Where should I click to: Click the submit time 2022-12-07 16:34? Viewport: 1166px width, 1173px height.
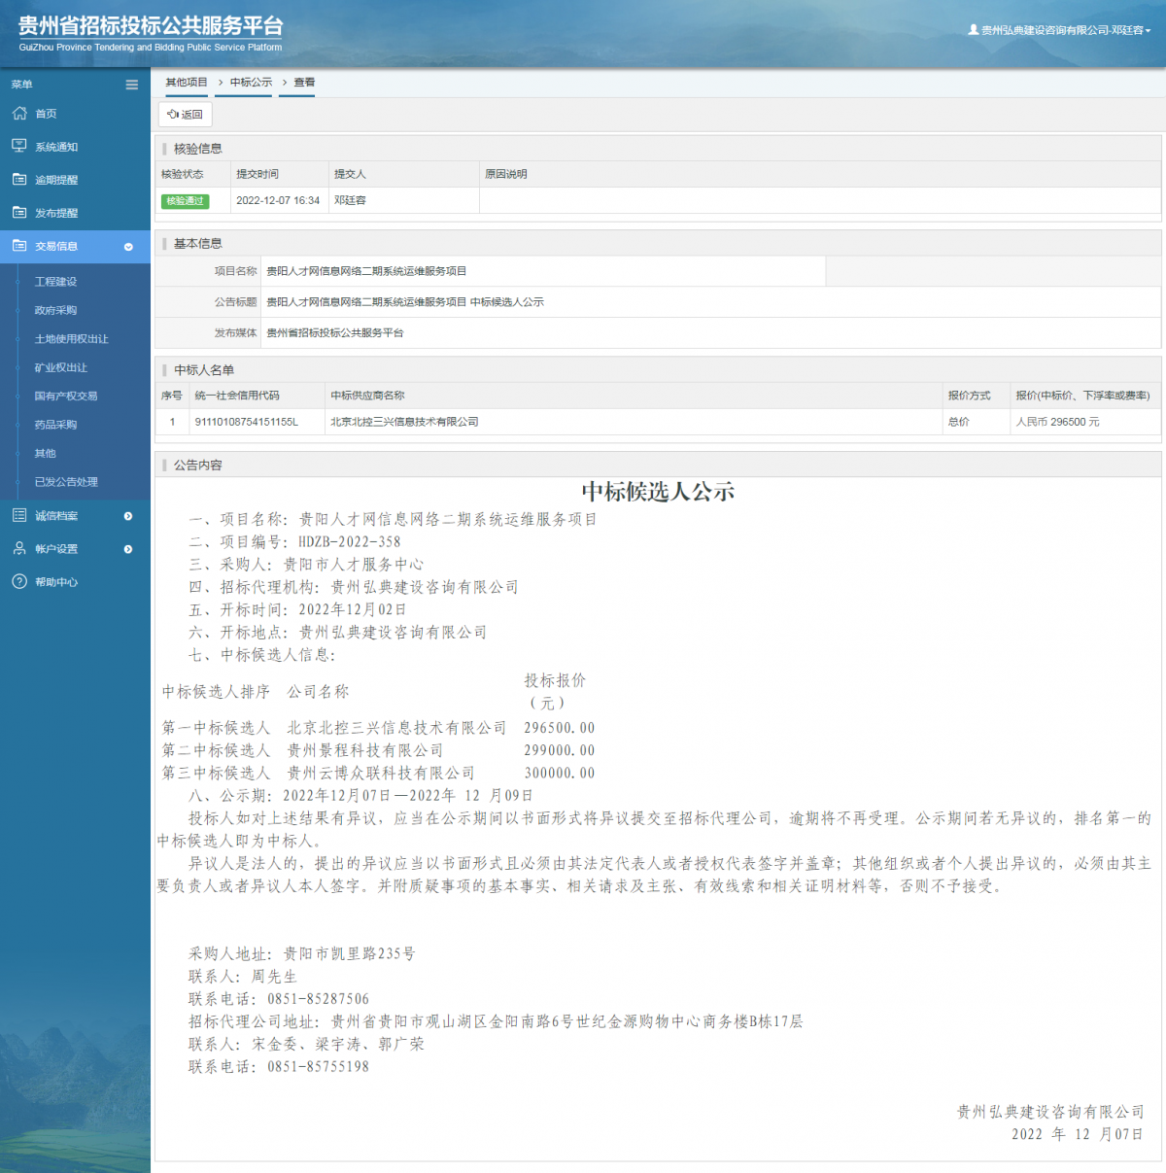click(x=278, y=200)
